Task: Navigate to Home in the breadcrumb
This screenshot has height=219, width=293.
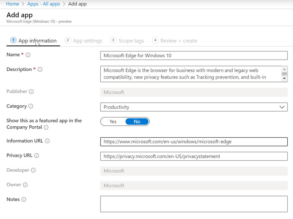Action: tap(12, 4)
